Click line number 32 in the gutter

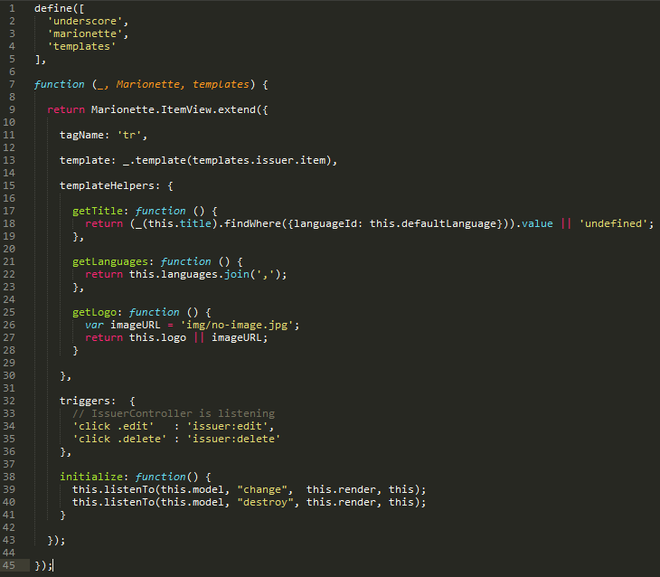point(9,401)
